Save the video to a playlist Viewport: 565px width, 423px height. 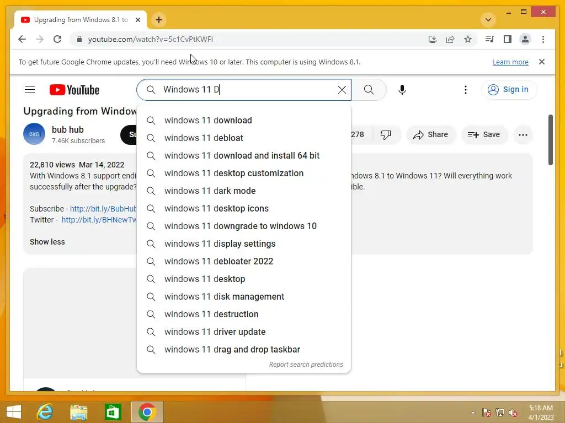pyautogui.click(x=484, y=135)
